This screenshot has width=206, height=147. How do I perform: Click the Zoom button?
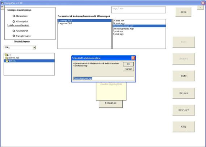coord(183,12)
